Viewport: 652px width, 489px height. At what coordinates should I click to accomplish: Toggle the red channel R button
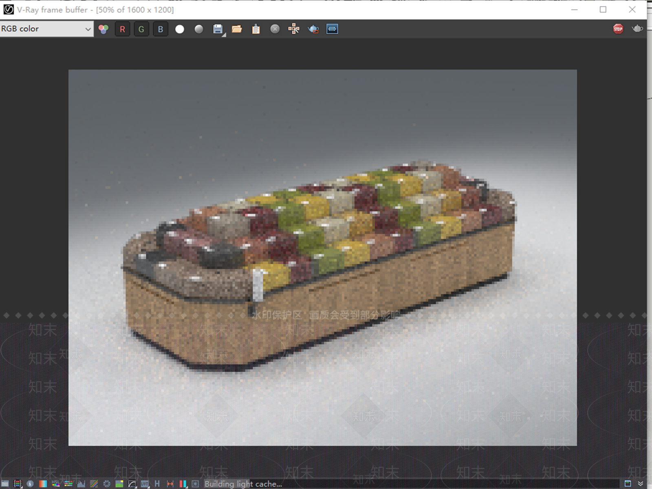click(x=122, y=29)
